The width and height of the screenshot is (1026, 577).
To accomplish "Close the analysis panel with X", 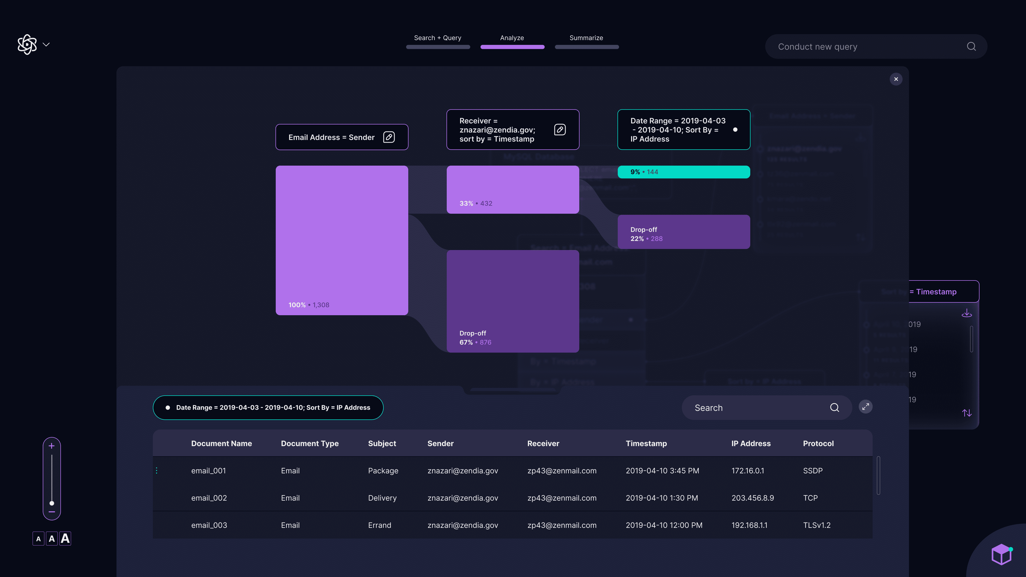I will (x=896, y=79).
